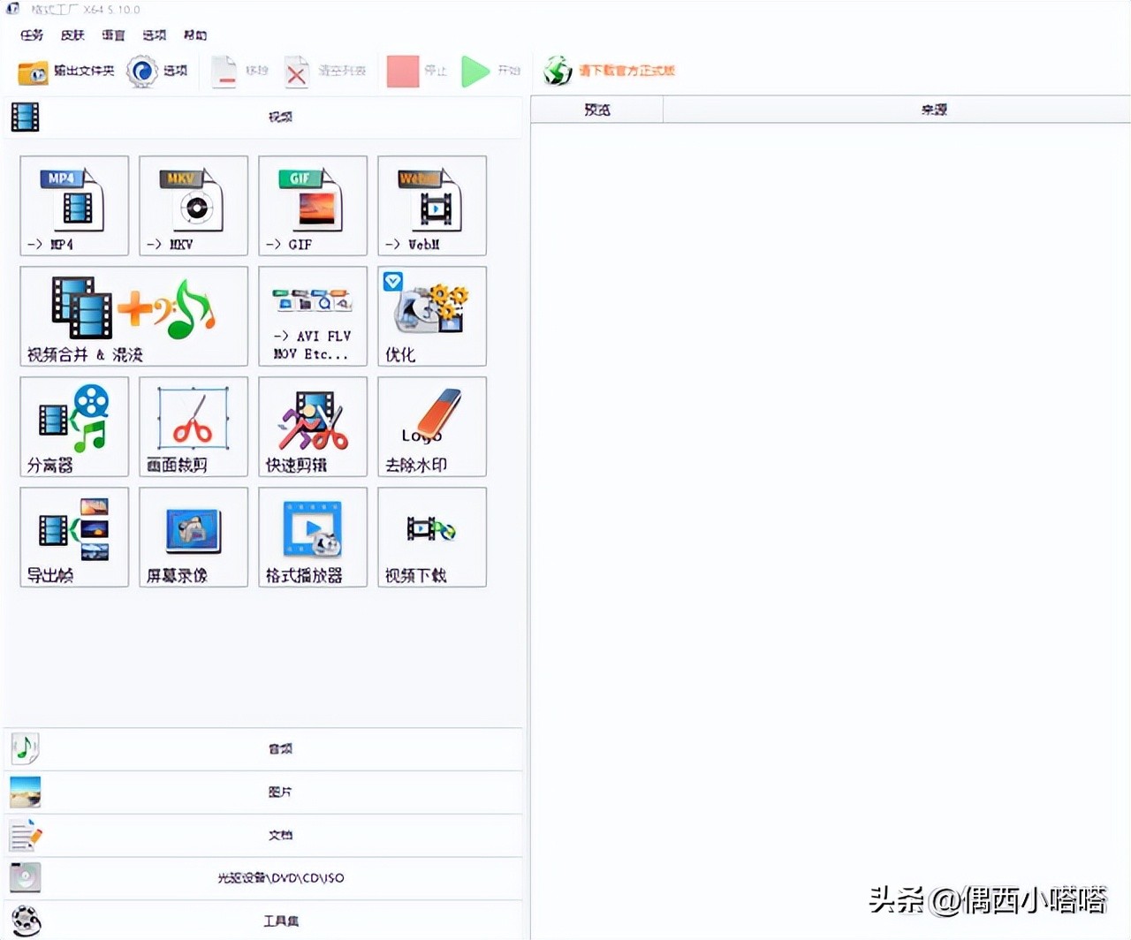The height and width of the screenshot is (940, 1131).
Task: Open the MKV conversion tool
Action: tap(193, 205)
